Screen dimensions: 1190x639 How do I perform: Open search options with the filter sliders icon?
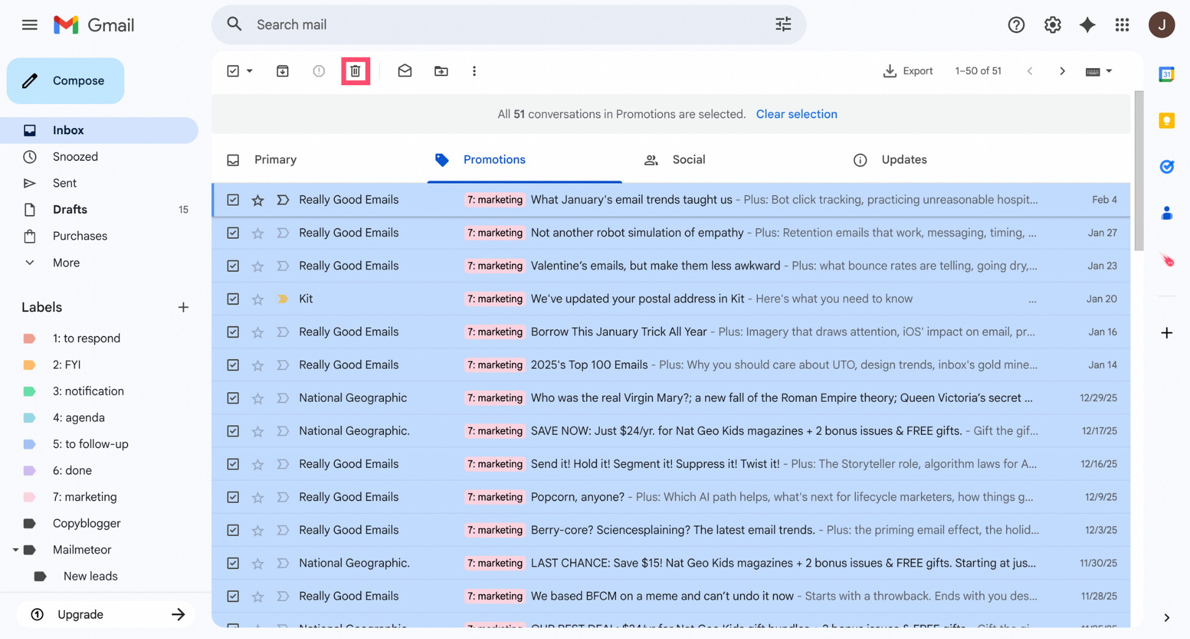pos(782,25)
